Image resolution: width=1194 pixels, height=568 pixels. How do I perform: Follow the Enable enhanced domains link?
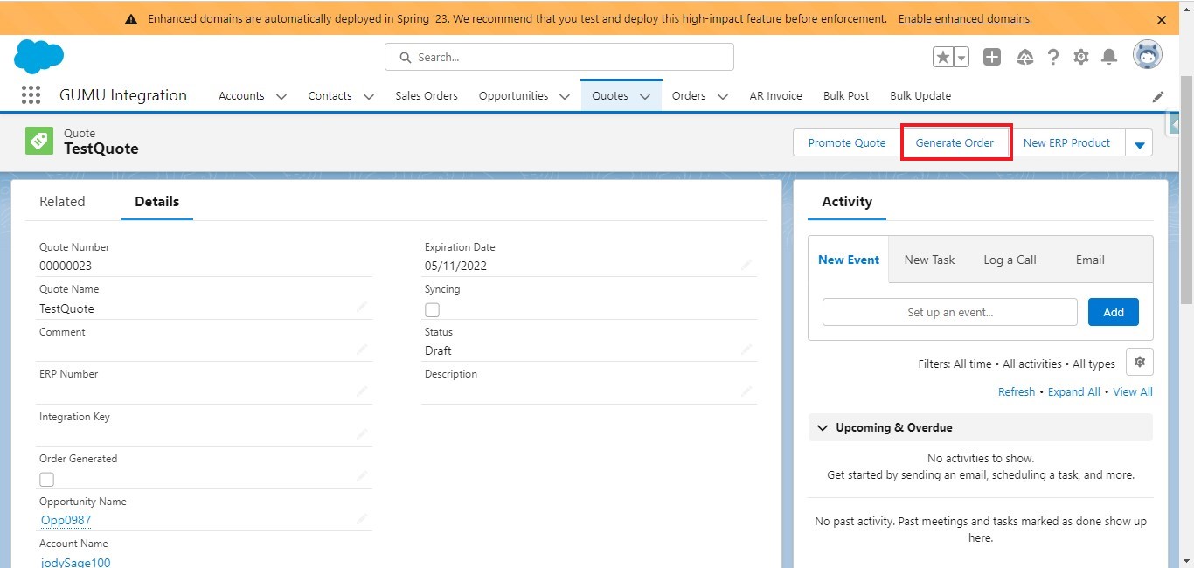click(965, 19)
